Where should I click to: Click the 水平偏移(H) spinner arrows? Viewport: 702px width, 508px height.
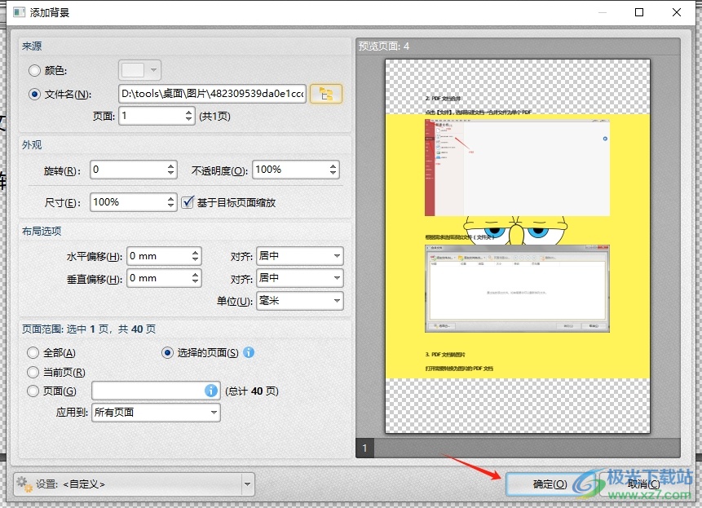coord(195,256)
